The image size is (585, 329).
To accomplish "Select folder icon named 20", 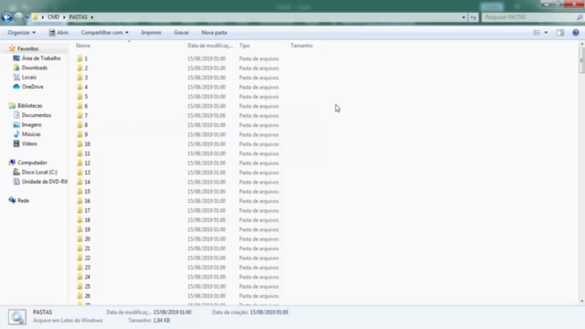I will 80,239.
